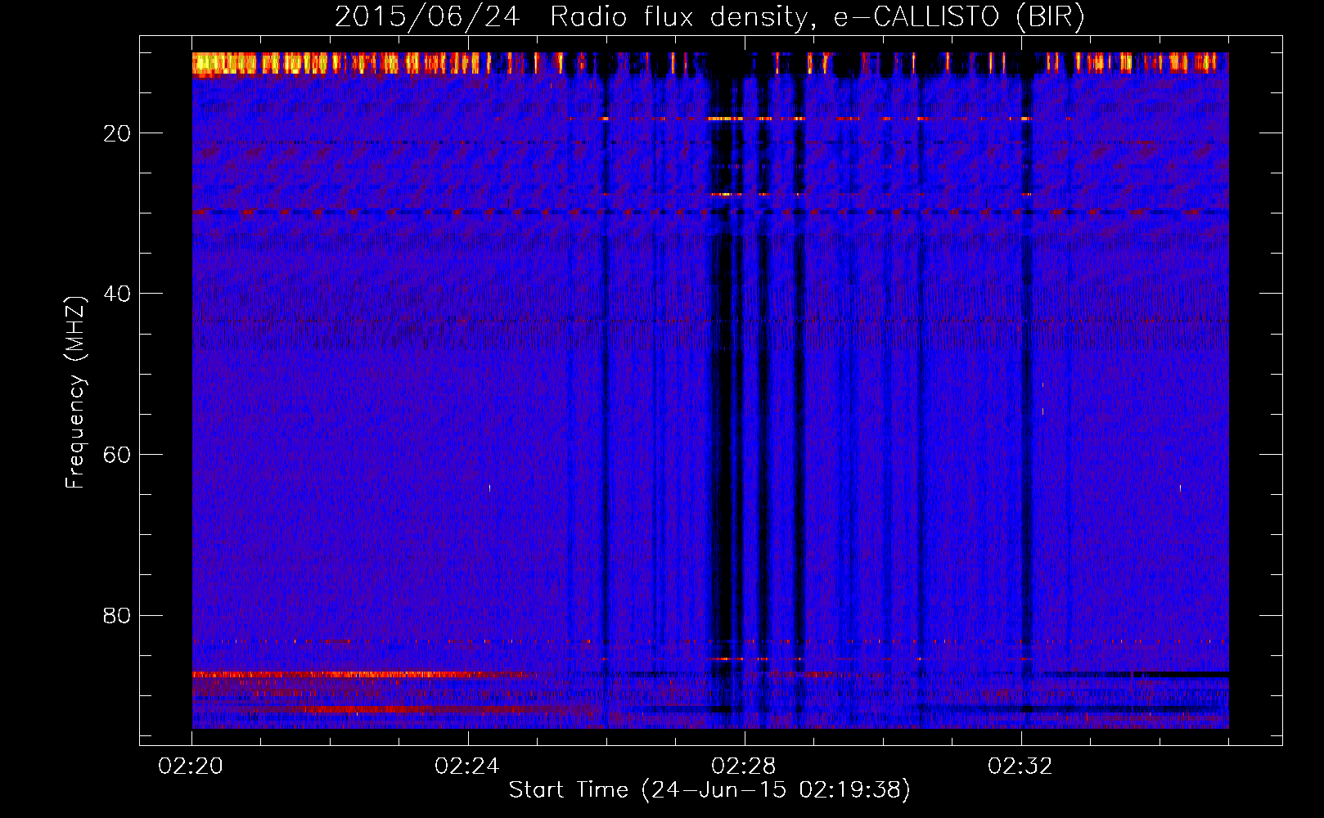Screen dimensions: 1324x818
Task: Click the '80' frequency tick label
Action: click(x=117, y=615)
